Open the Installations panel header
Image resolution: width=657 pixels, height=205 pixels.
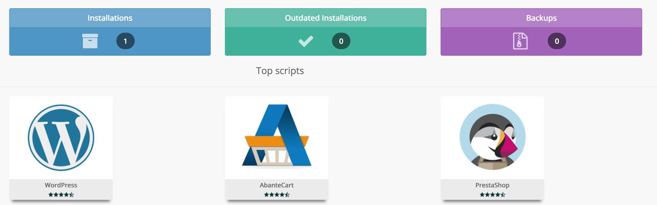(x=110, y=18)
